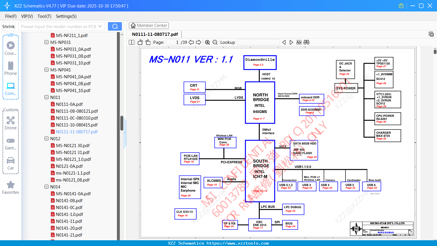Open the Drone category in sidebar
The image size is (437, 246).
(11, 123)
